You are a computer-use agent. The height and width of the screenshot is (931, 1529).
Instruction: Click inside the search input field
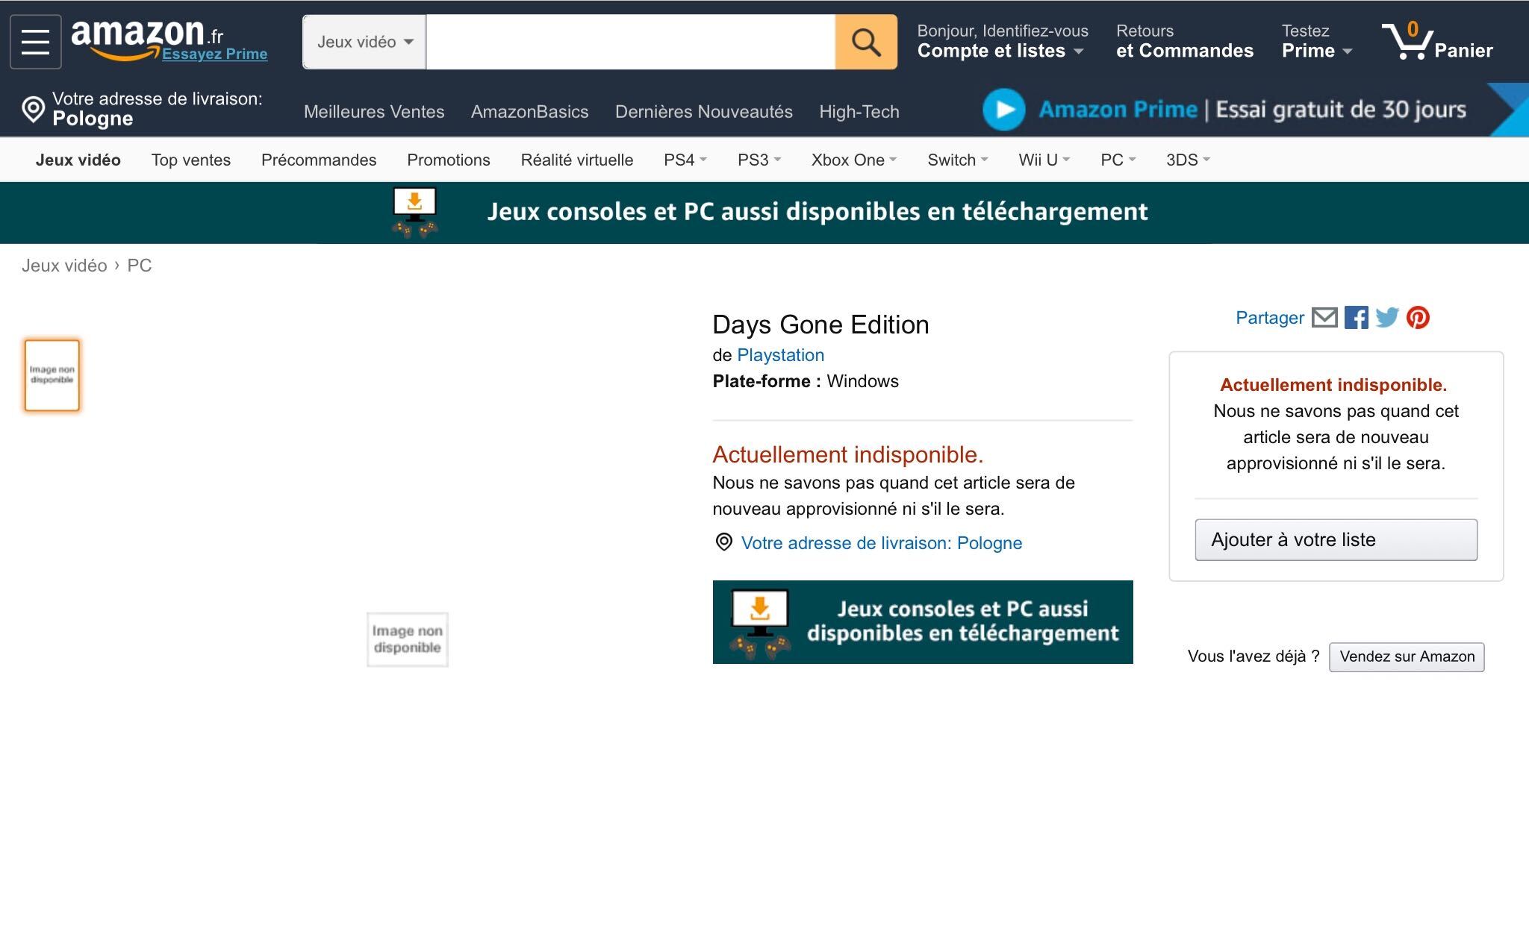click(x=627, y=41)
